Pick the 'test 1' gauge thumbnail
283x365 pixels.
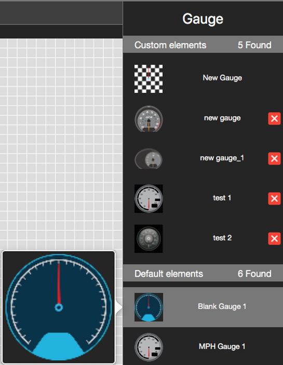[149, 198]
